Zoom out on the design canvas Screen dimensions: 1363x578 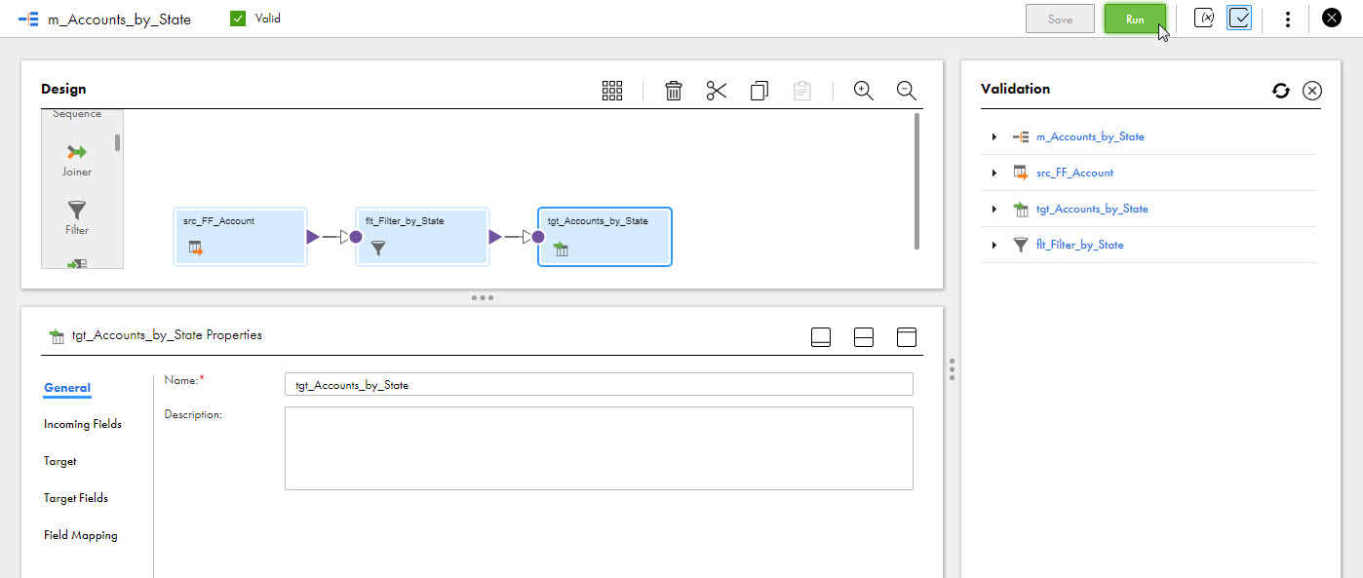point(906,91)
